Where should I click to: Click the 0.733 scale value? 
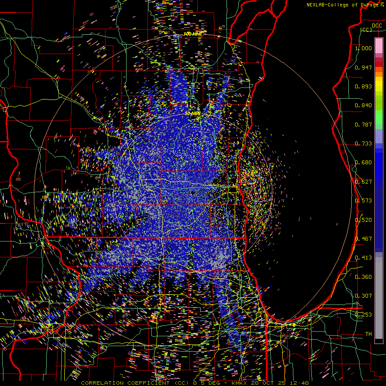(x=363, y=144)
